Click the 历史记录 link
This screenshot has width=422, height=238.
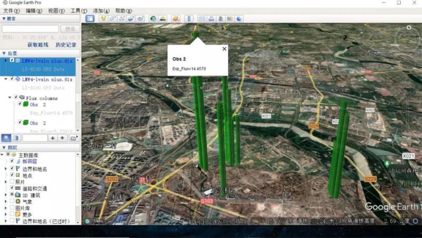click(66, 45)
